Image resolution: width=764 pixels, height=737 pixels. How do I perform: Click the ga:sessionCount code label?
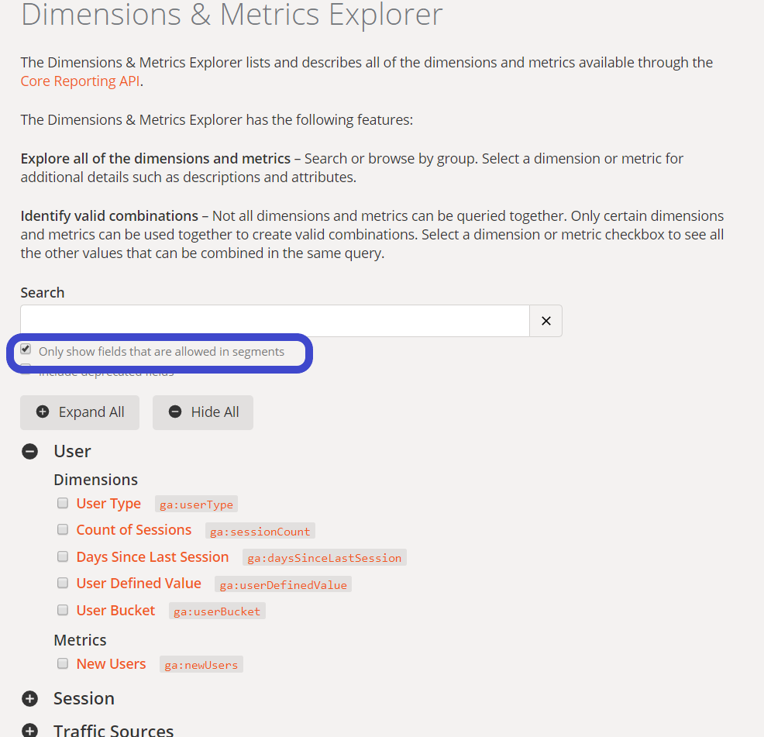point(260,532)
